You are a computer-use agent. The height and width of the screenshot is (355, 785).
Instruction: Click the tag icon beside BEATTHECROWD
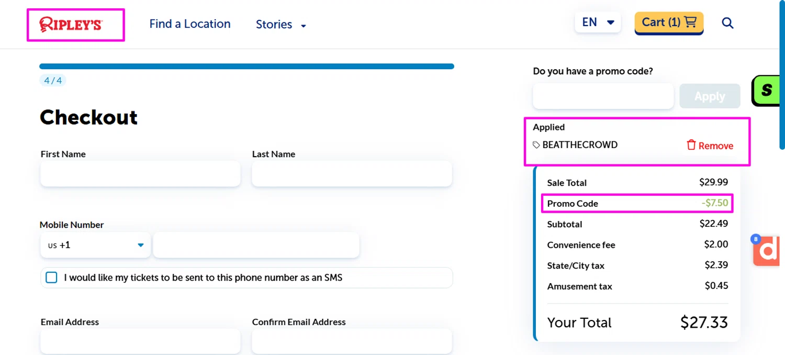(536, 145)
